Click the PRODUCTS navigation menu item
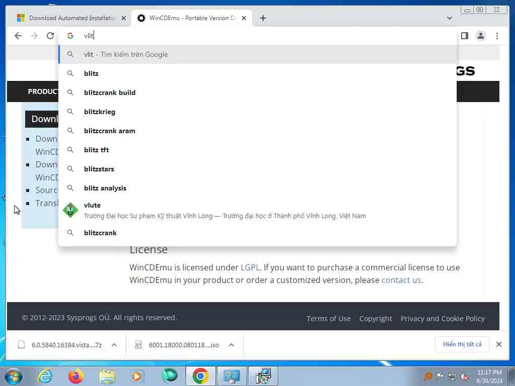Image resolution: width=515 pixels, height=386 pixels. (x=43, y=91)
